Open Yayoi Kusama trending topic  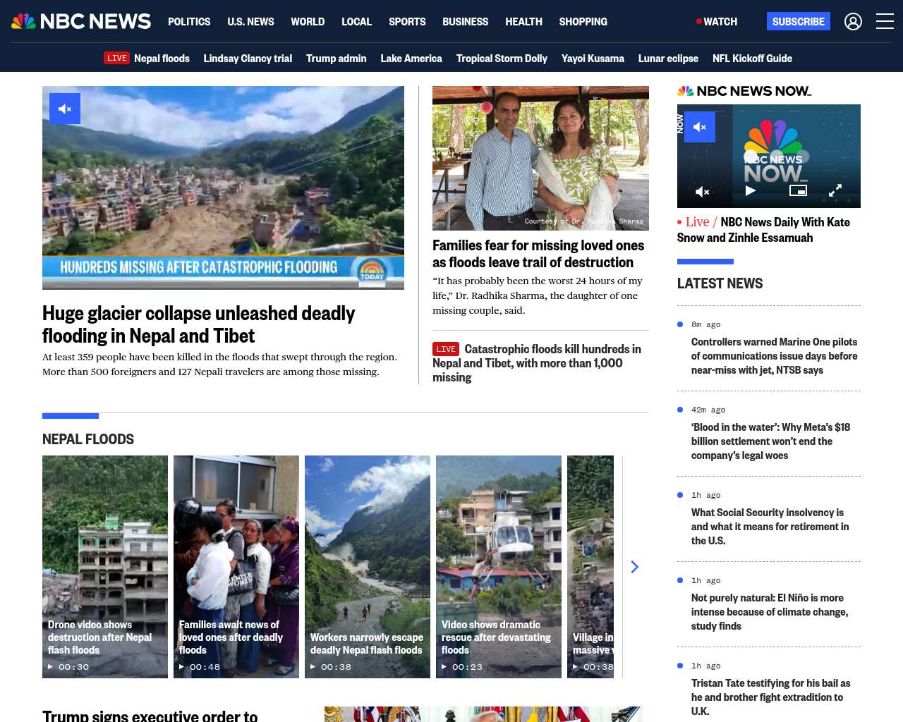pos(593,59)
